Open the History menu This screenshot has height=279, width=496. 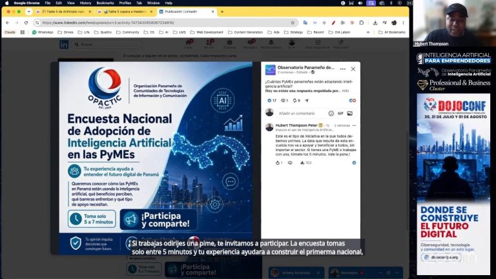click(85, 3)
